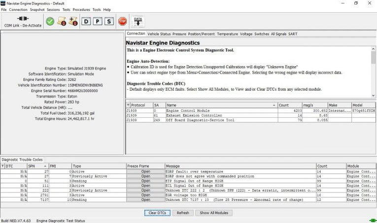Click the description pane scroll up arrow
Screen dimensions: 377x223
click(373, 49)
